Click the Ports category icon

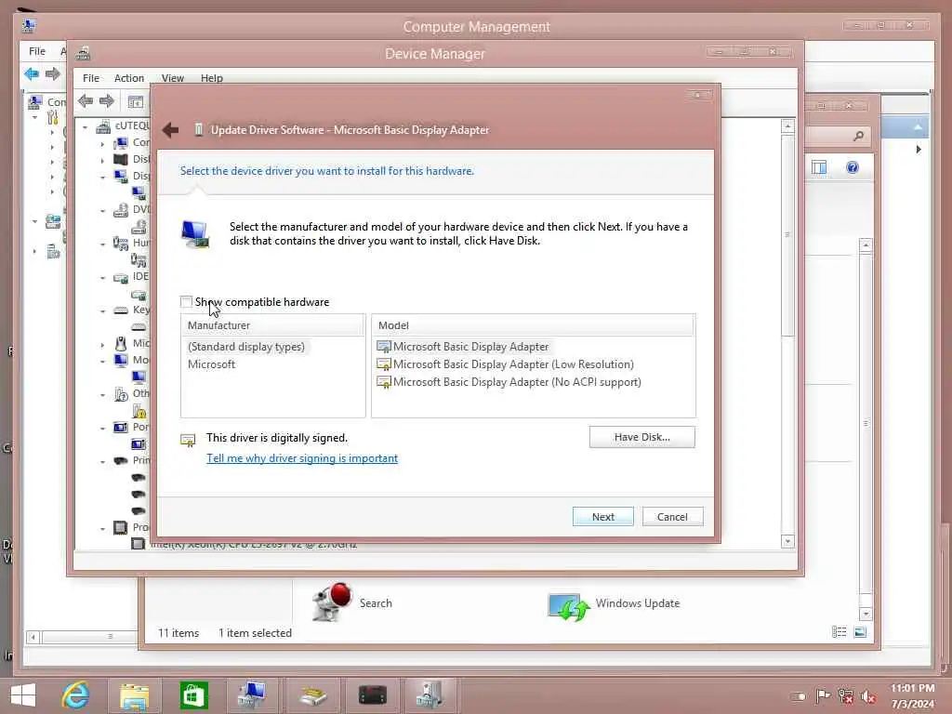point(121,428)
